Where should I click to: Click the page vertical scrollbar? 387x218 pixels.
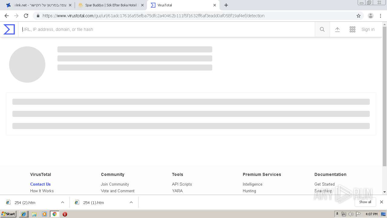point(385,97)
